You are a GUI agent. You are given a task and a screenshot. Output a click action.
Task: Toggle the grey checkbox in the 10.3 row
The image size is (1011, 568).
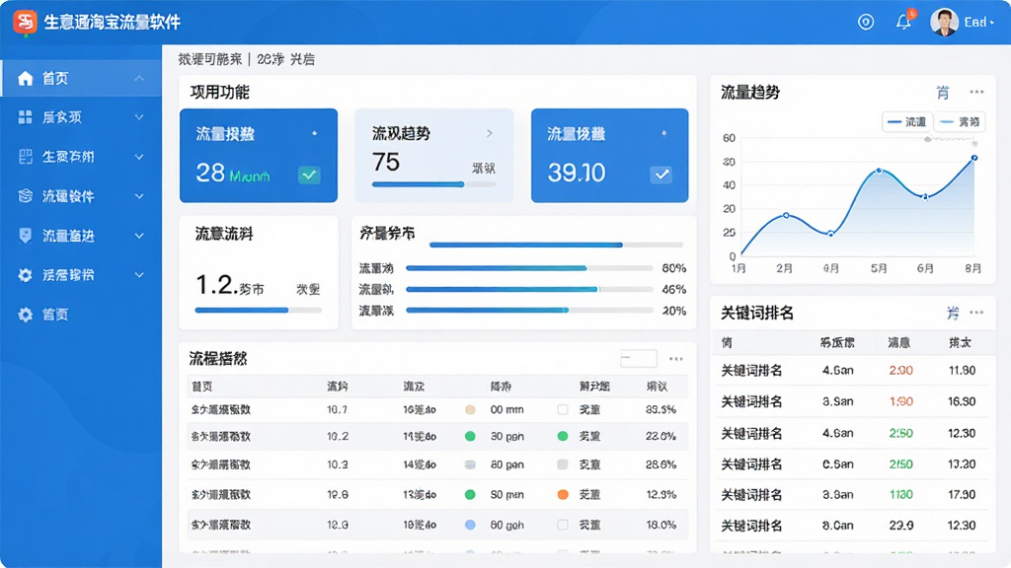point(563,464)
